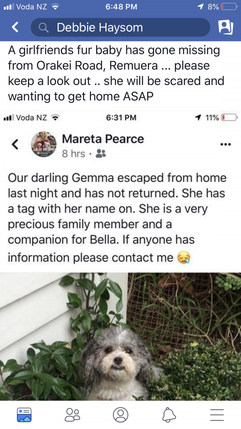
Task: Tap the Mareta Pearce name in screenshot
Action: [x=103, y=139]
